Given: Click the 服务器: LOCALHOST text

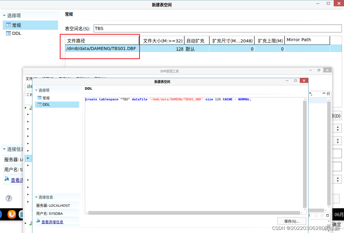Looking at the screenshot, I should click(53, 206).
